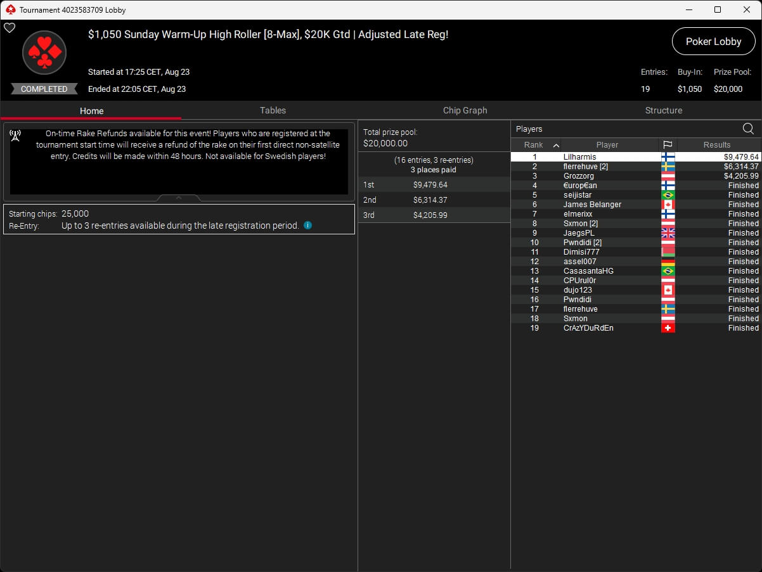Viewport: 762px width, 572px height.
Task: Collapse the announcement panel with up chevron
Action: coord(179,198)
